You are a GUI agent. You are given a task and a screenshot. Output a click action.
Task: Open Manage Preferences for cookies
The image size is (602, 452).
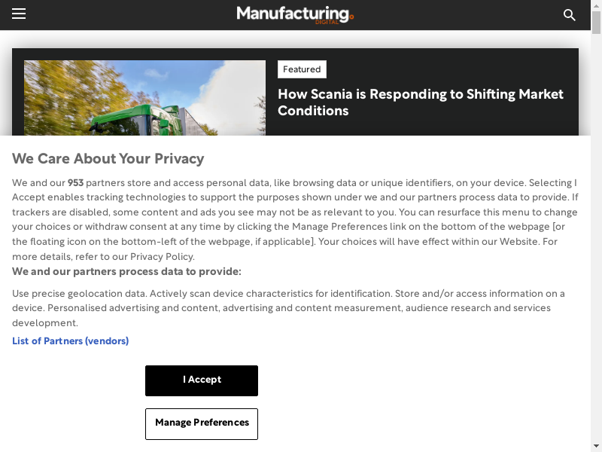[x=202, y=423]
